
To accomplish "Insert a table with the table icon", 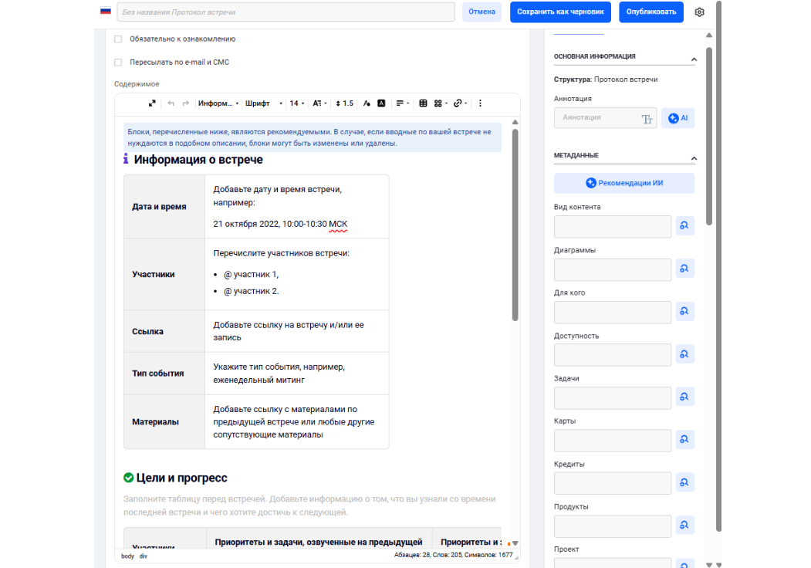I will pos(423,103).
